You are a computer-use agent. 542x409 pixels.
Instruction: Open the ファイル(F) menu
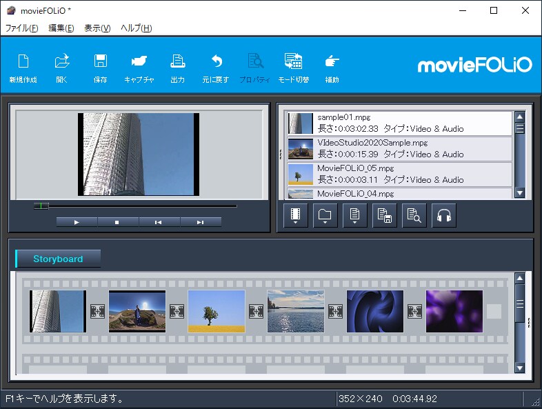[x=22, y=28]
